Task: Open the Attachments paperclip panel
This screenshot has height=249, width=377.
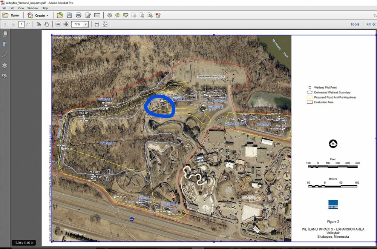Action: [x=5, y=55]
